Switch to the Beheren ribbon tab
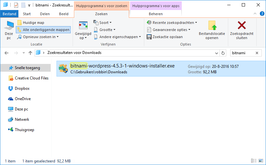This screenshot has height=165, width=266. click(156, 14)
